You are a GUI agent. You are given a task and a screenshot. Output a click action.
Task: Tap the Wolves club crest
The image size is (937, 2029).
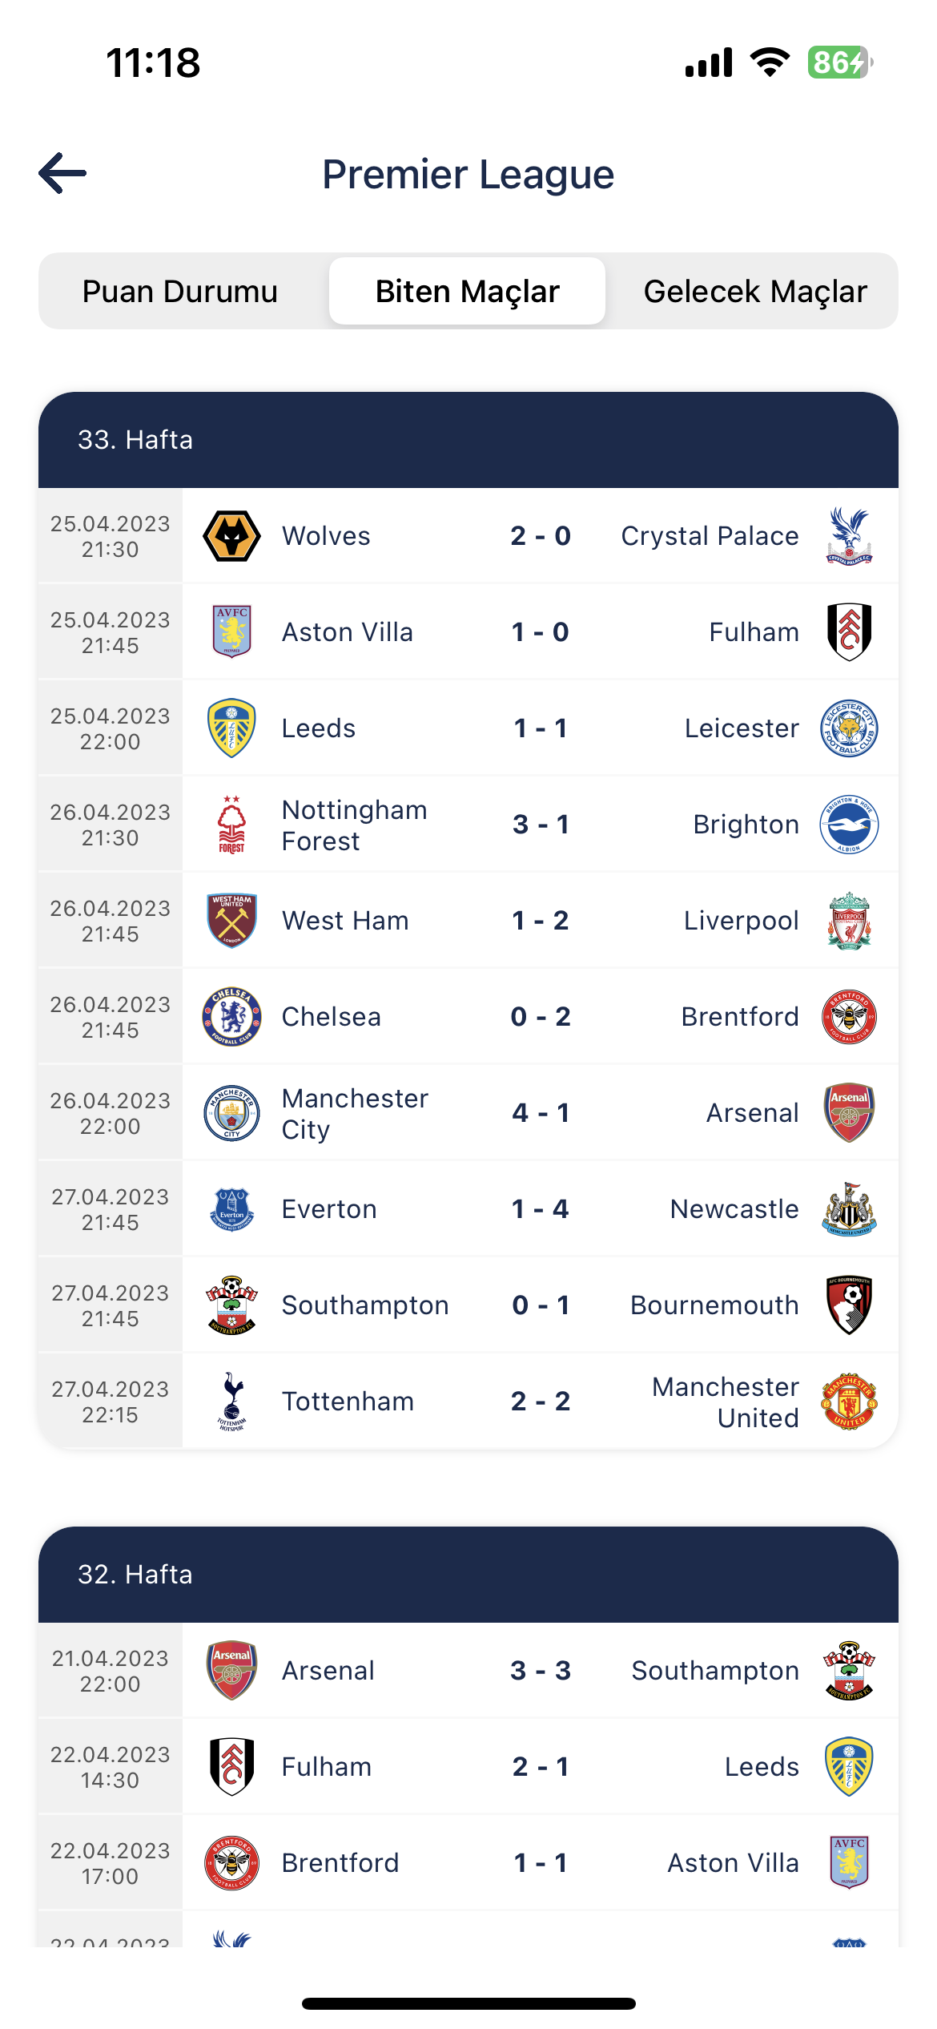[x=231, y=535]
